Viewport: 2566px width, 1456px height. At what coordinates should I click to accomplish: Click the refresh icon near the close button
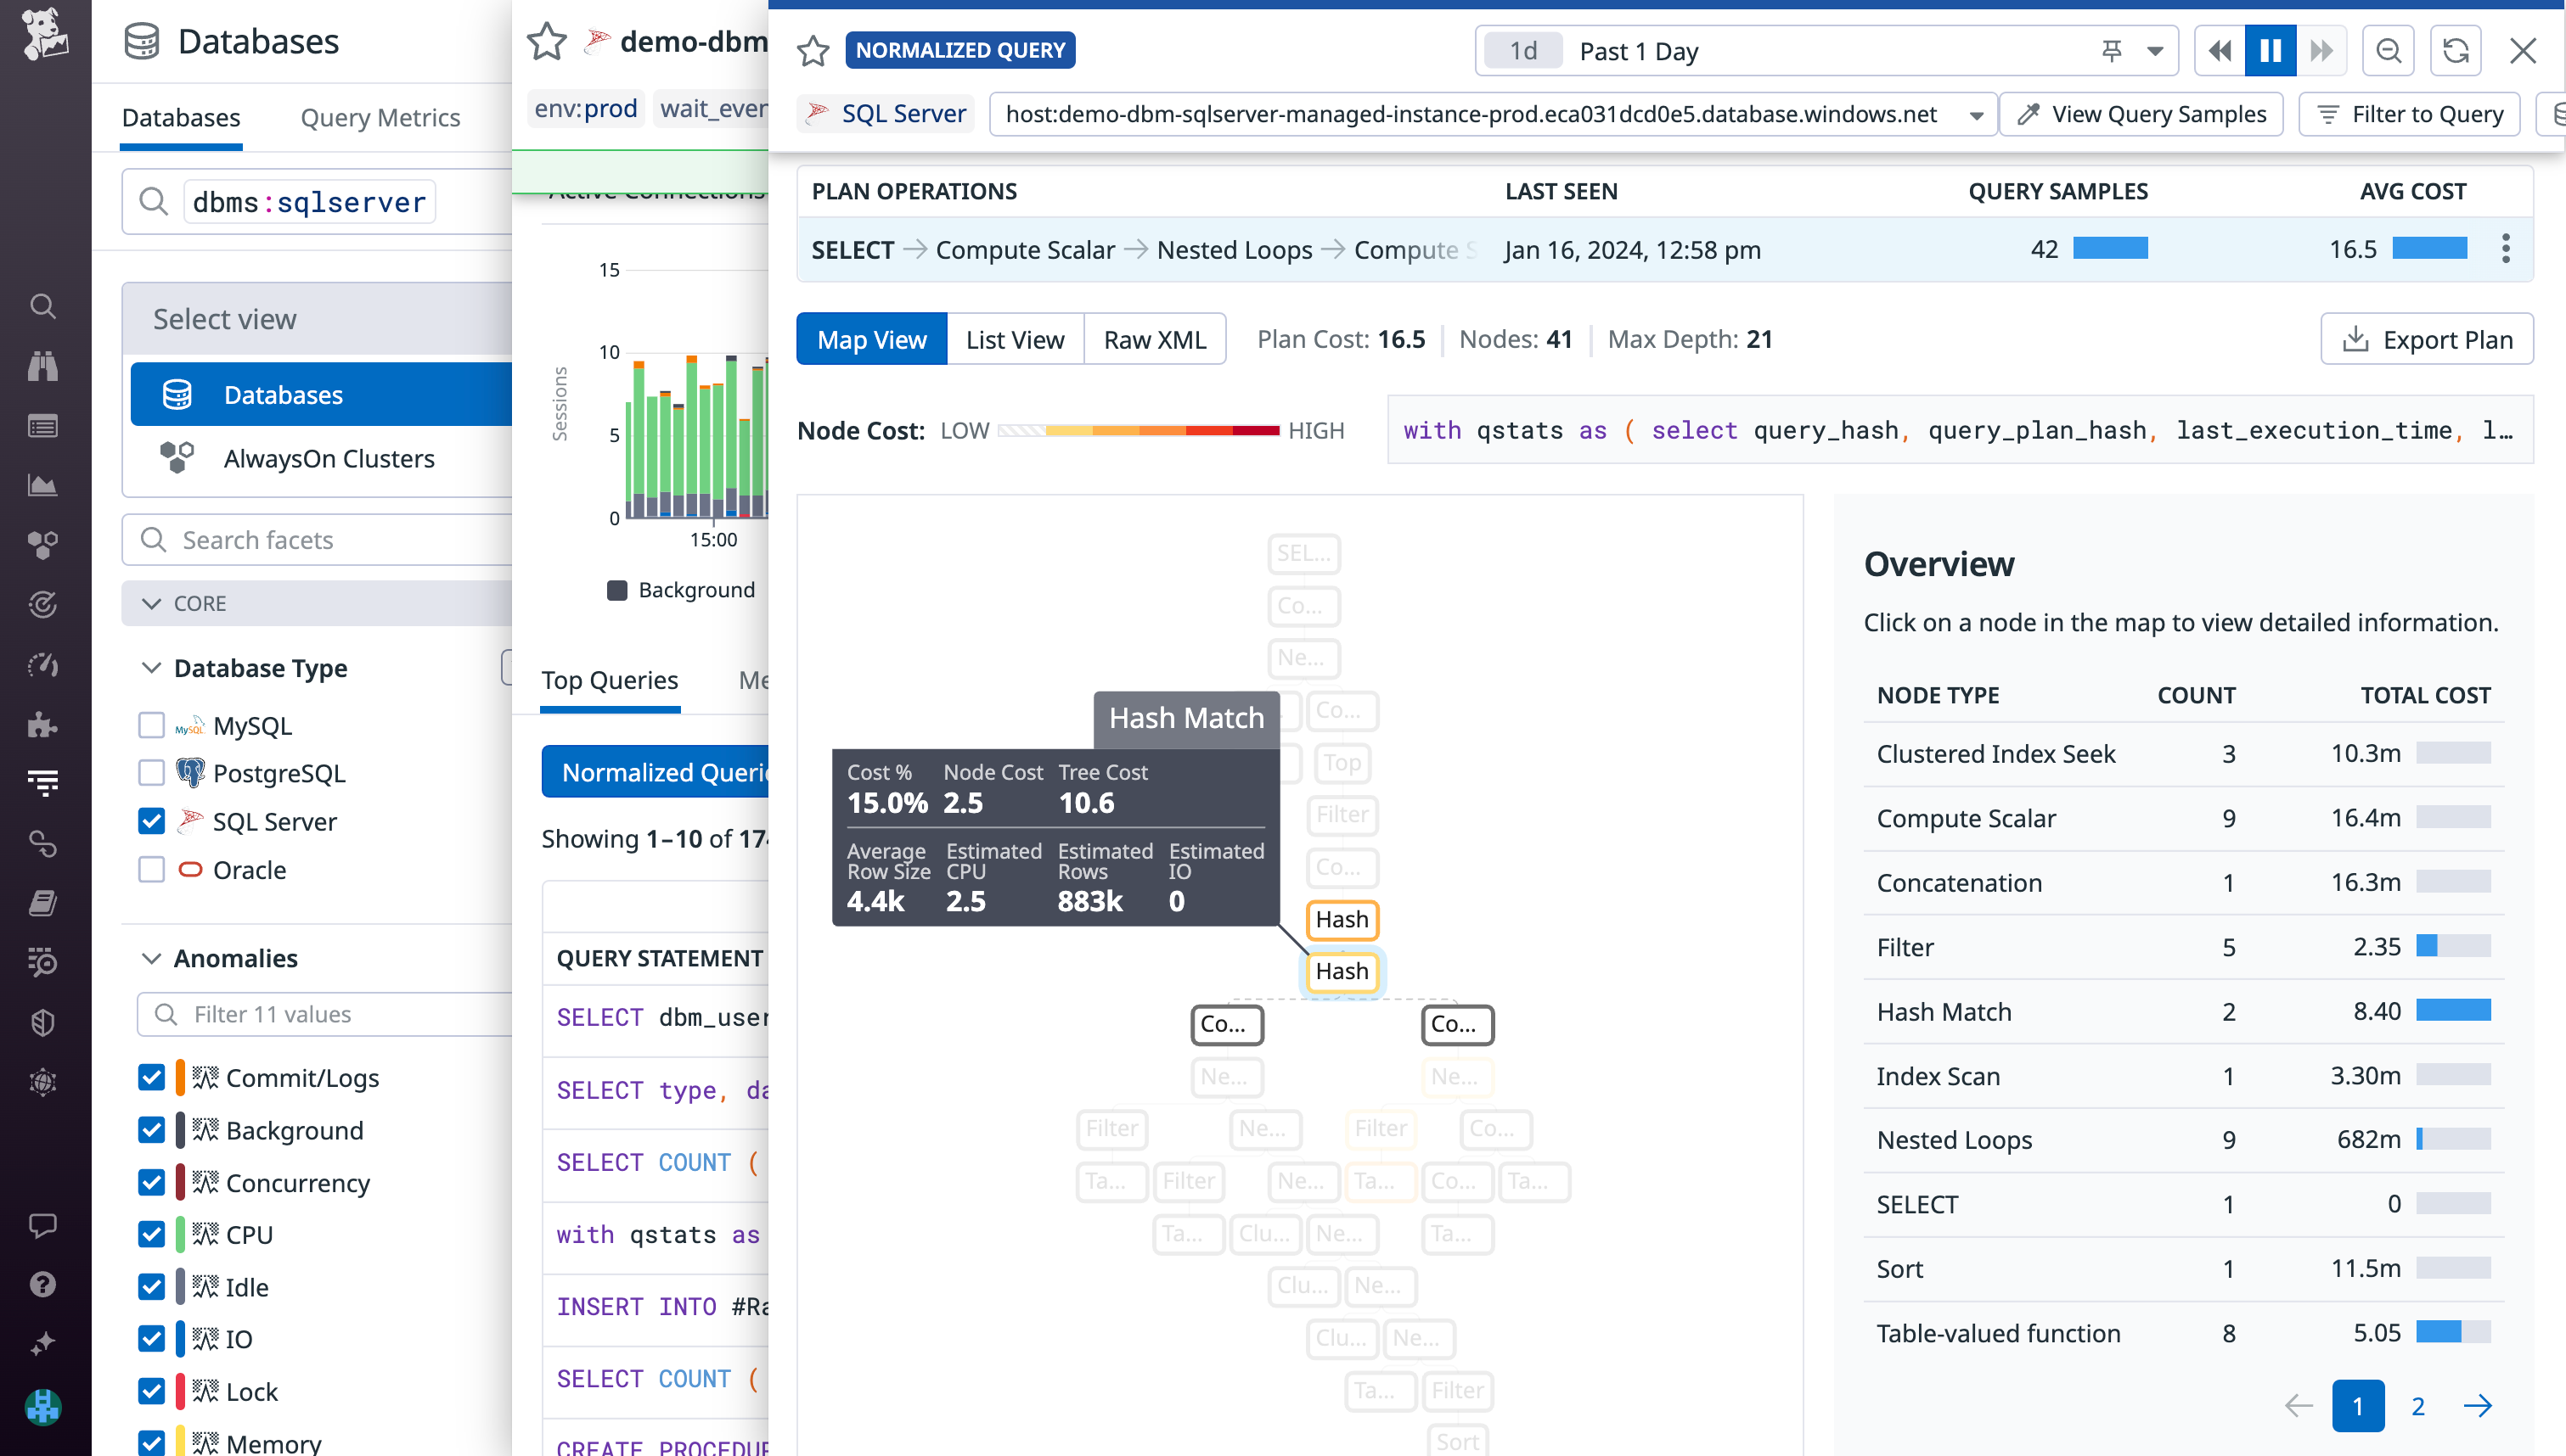pyautogui.click(x=2457, y=50)
